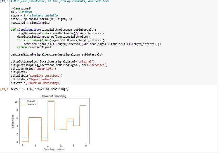Click the empty plt.plot() line
The image size is (220, 154).
pyautogui.click(x=19, y=72)
